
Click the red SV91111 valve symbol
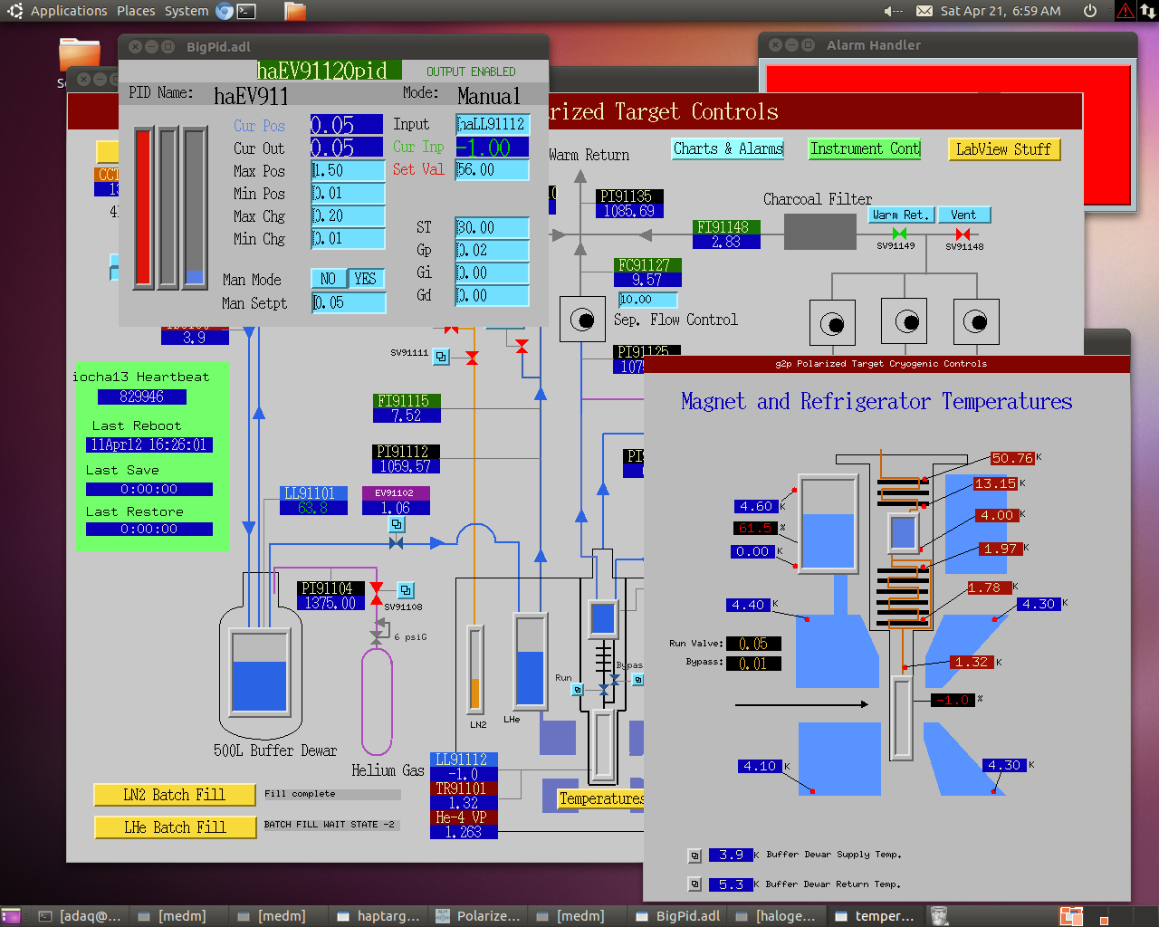[472, 358]
